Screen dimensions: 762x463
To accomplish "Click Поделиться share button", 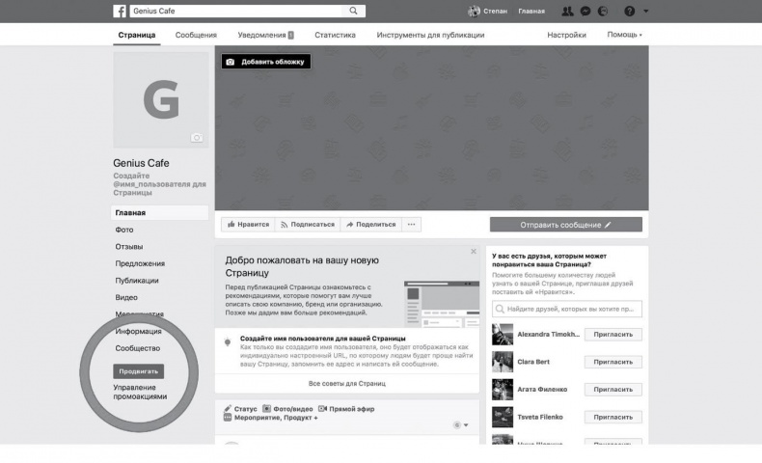I will click(370, 225).
